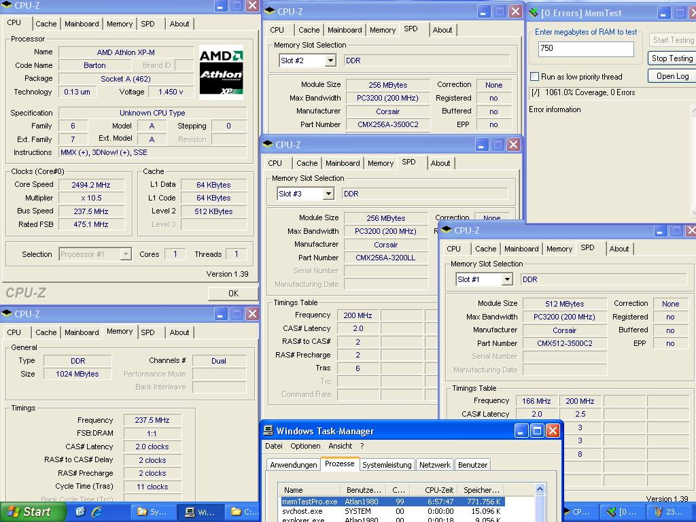Sort processes by Speicher column header
Image resolution: width=696 pixels, height=522 pixels.
click(481, 490)
